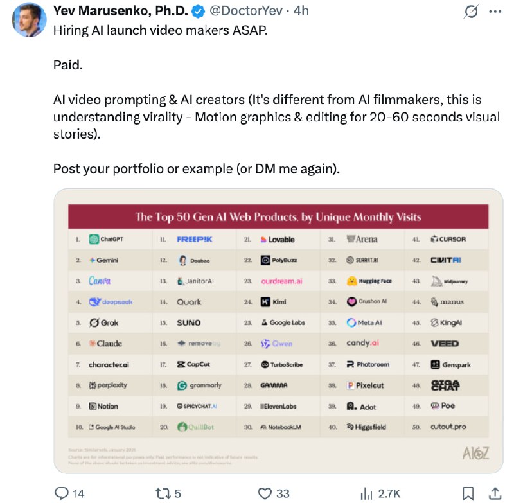Viewport: 514px width, 503px height.
Task: Click the reply comment icon
Action: [62, 493]
